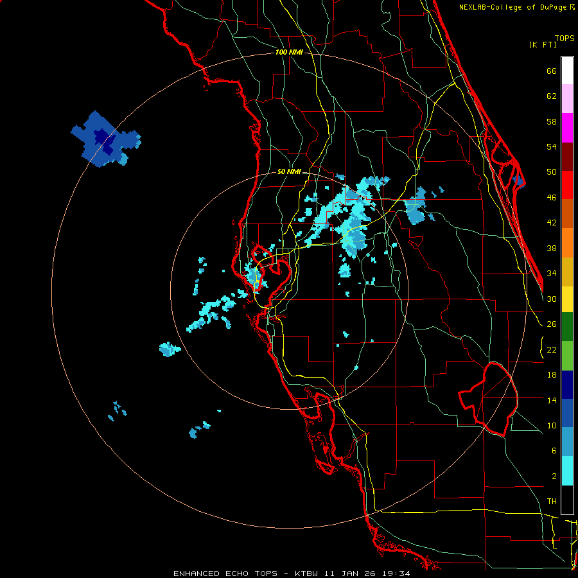Click the dark navy core of offshore echo
Screen dimensions: 578x578
[105, 141]
